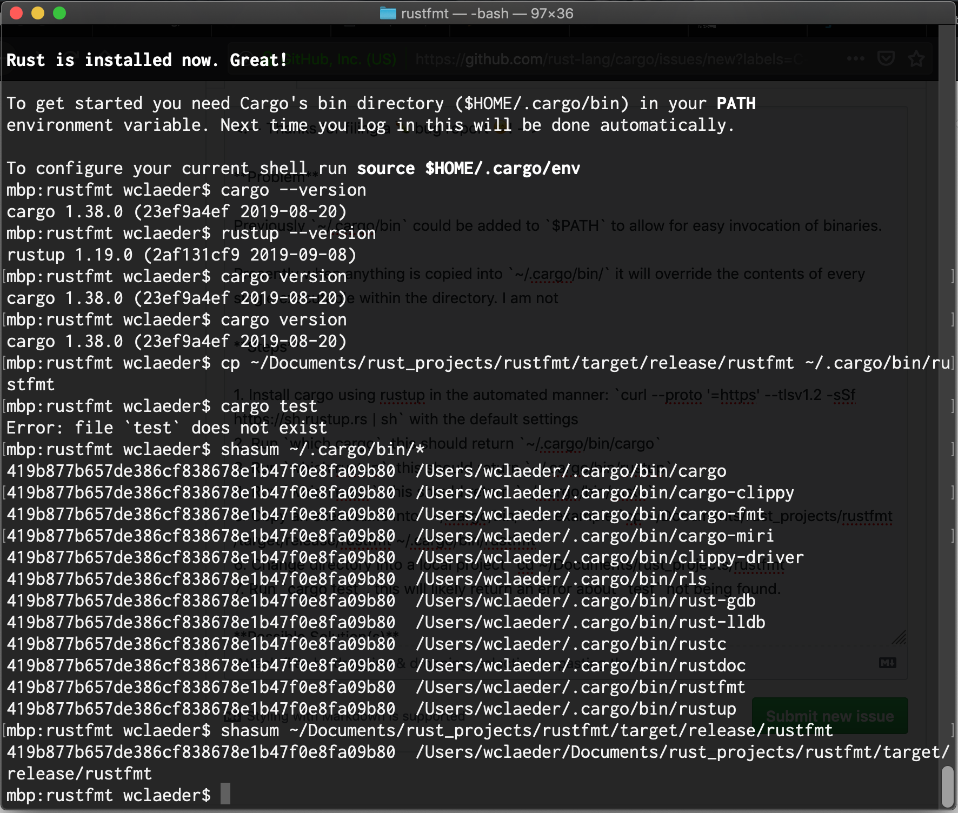Click 'shasum ~/.cargo/bin/*' command

point(322,450)
